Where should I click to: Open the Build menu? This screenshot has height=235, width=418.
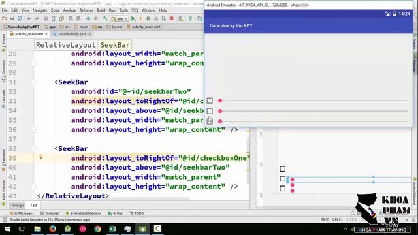pyautogui.click(x=101, y=10)
